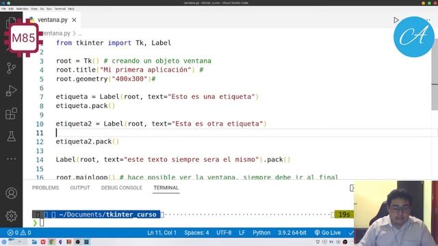Click "este texto siempre sera el mismo" string
The image size is (438, 246).
point(192,159)
